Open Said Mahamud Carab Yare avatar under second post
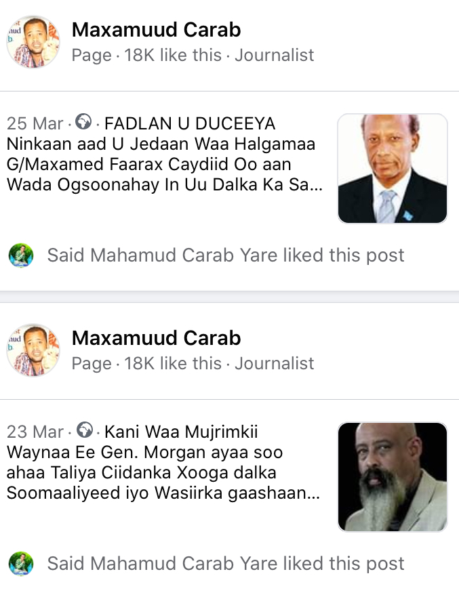The image size is (459, 597). (x=21, y=564)
